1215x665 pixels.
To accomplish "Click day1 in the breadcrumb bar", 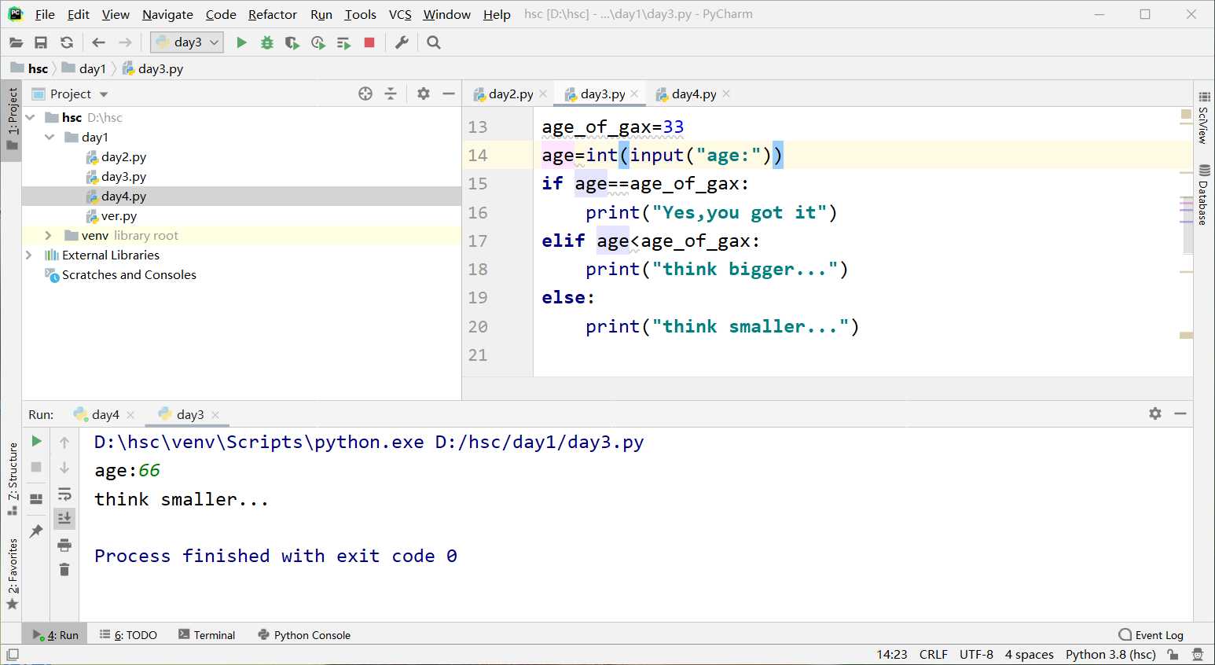I will pyautogui.click(x=84, y=68).
